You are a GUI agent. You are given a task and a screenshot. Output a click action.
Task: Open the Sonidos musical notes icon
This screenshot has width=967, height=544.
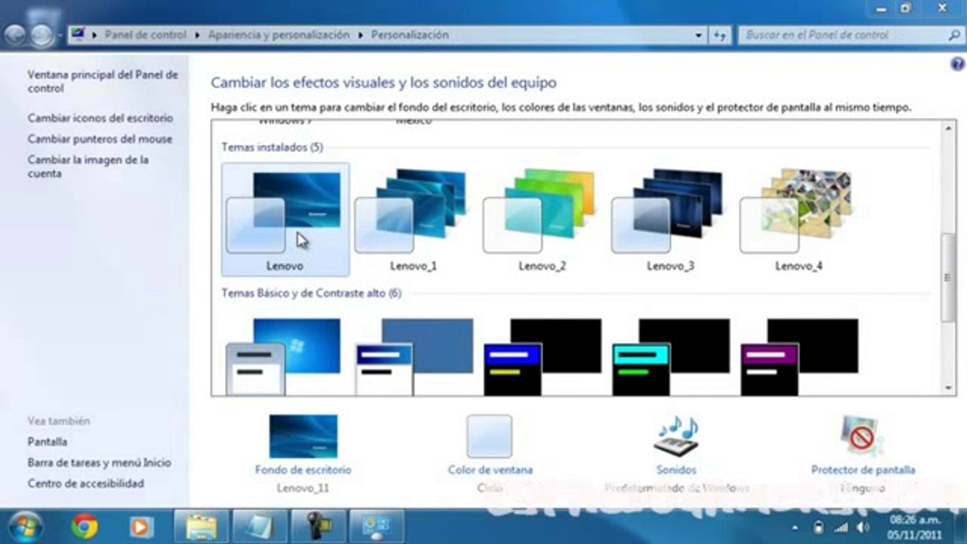coord(676,436)
